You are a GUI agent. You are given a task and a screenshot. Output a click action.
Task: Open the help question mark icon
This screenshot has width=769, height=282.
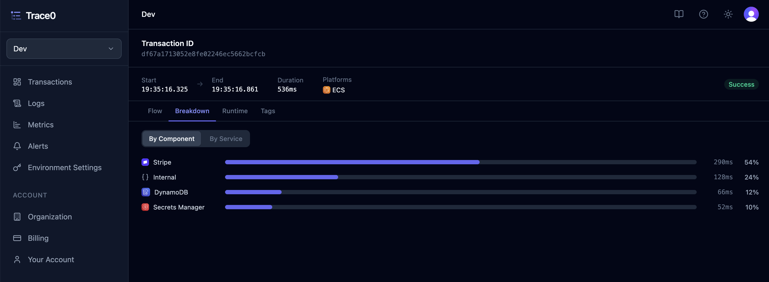[x=703, y=14]
